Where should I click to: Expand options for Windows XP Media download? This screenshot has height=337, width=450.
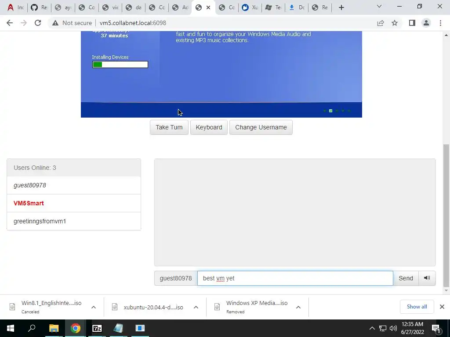[x=298, y=307]
